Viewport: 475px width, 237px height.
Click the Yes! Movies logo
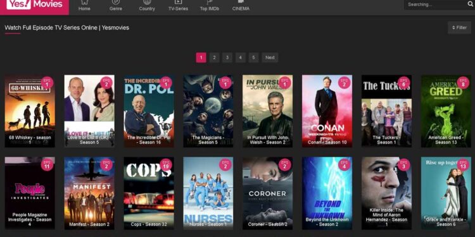tap(34, 4)
